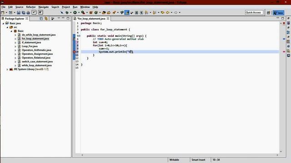291x163 pixels.
Task: Click the Last Edit Location arrow
Action: [x=163, y=13]
